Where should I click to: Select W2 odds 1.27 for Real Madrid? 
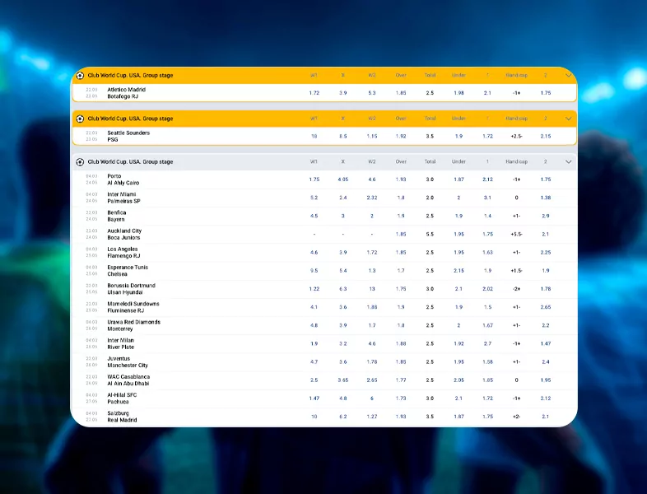coord(372,417)
